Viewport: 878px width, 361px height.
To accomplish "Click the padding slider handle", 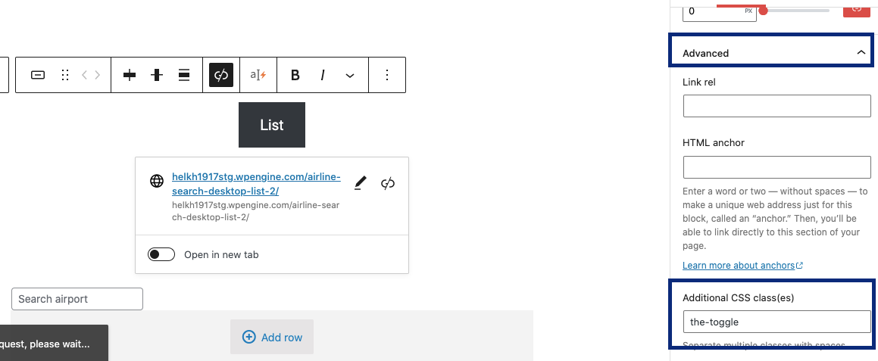I will [x=763, y=10].
